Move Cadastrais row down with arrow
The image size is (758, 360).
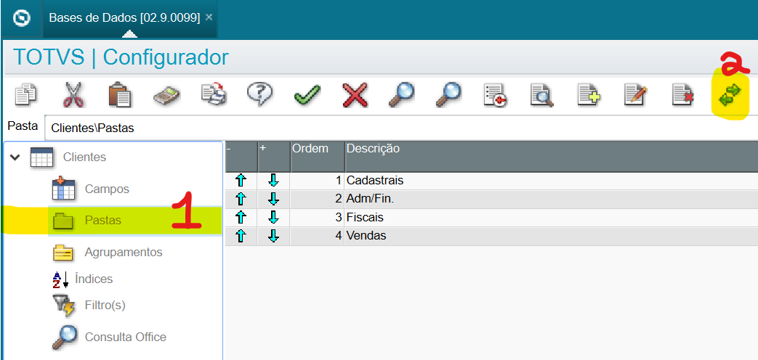(x=273, y=181)
